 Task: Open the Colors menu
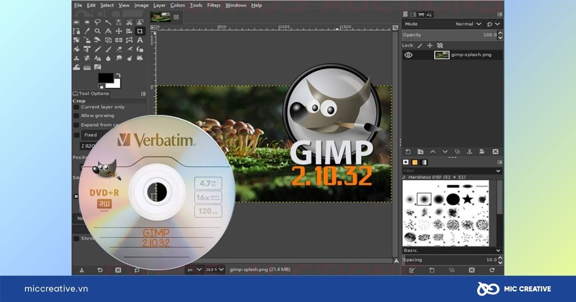(x=177, y=5)
